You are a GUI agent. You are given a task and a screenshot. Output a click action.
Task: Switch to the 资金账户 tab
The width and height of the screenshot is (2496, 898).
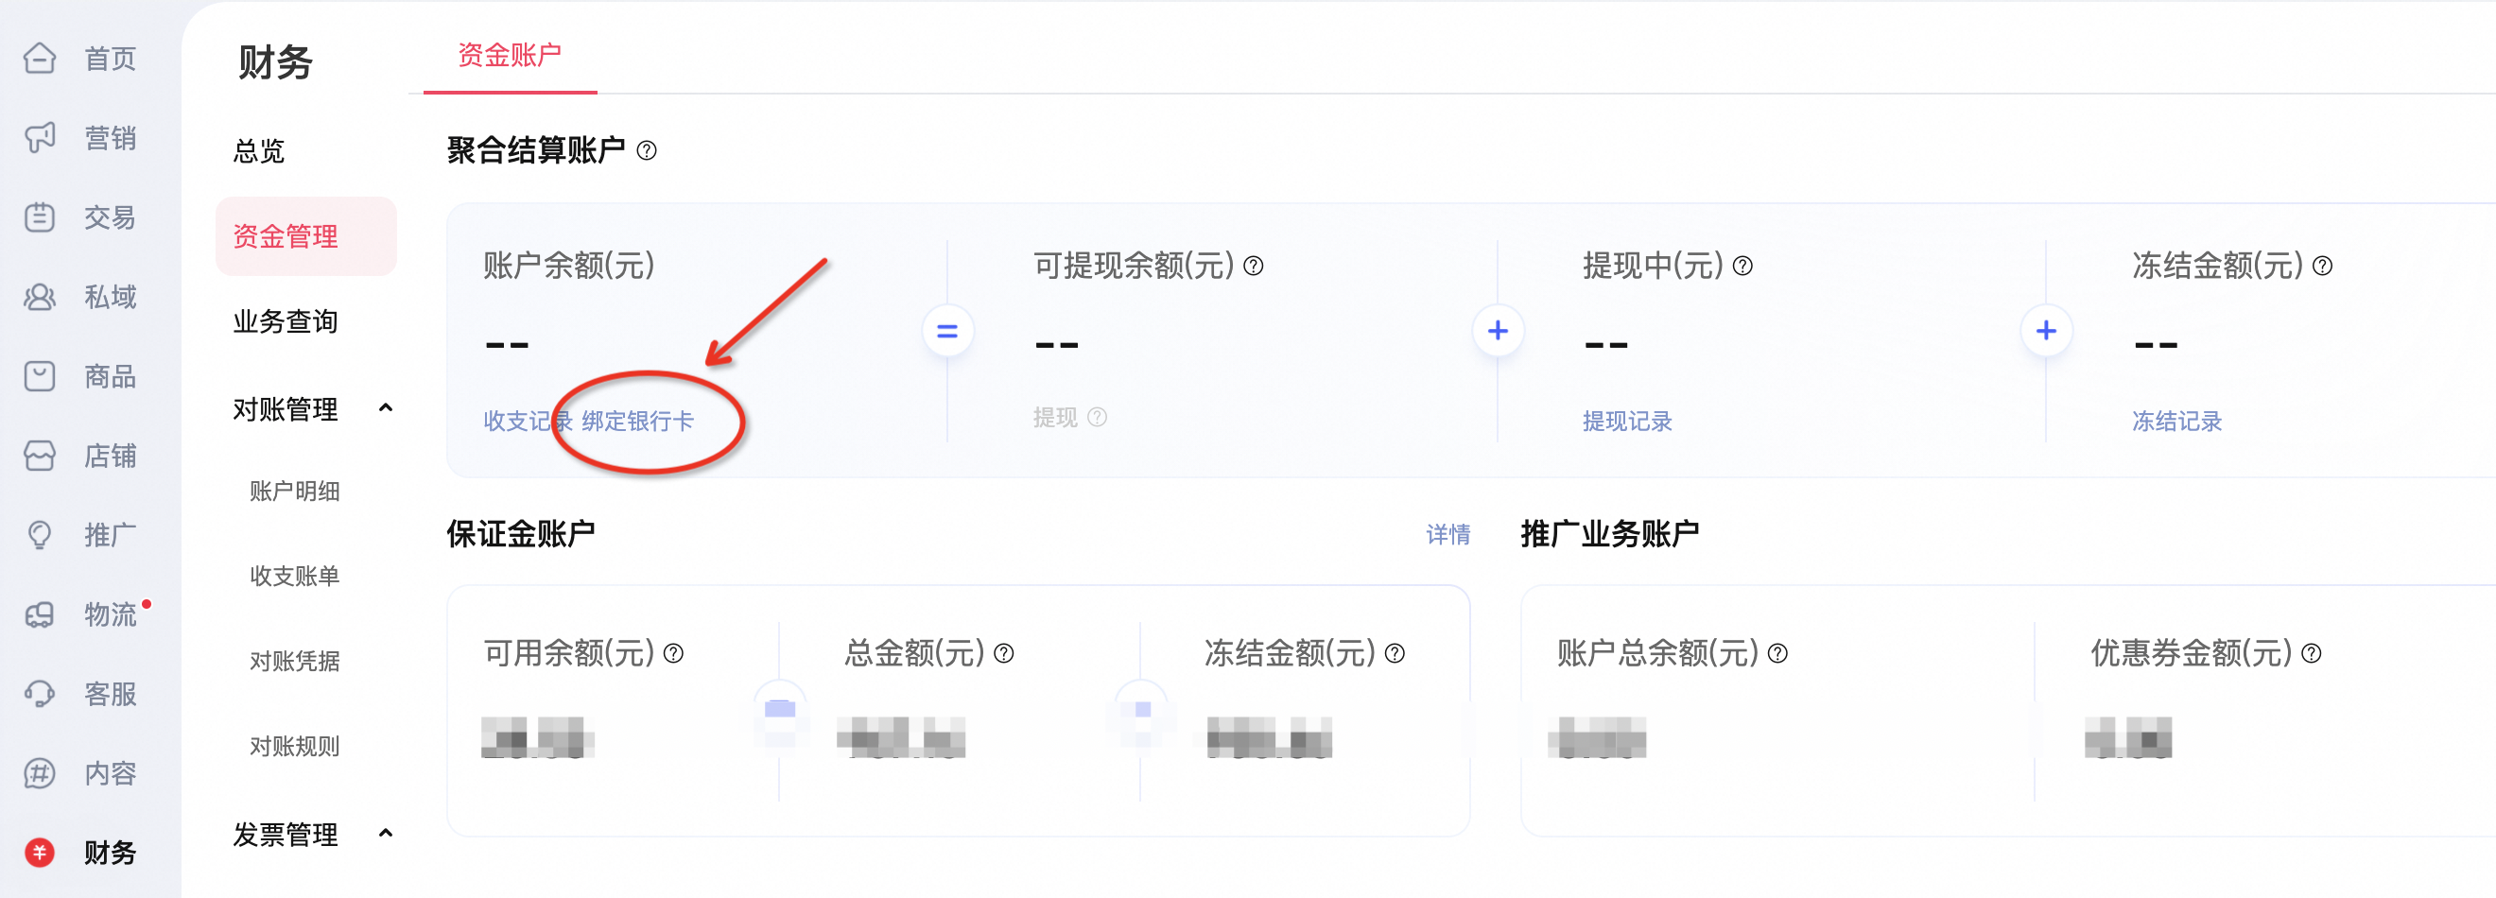point(510,55)
